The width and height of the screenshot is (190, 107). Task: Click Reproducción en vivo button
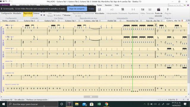[78, 15]
